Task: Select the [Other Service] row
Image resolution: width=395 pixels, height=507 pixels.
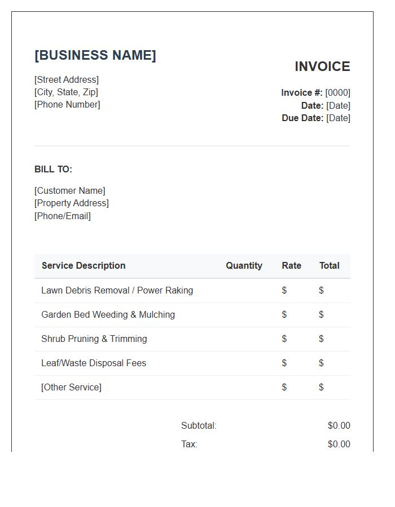Action: [192, 388]
